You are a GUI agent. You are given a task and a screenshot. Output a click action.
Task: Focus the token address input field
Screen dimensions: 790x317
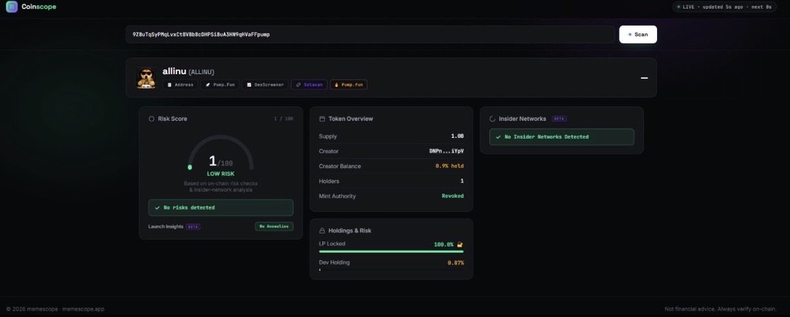tap(370, 34)
